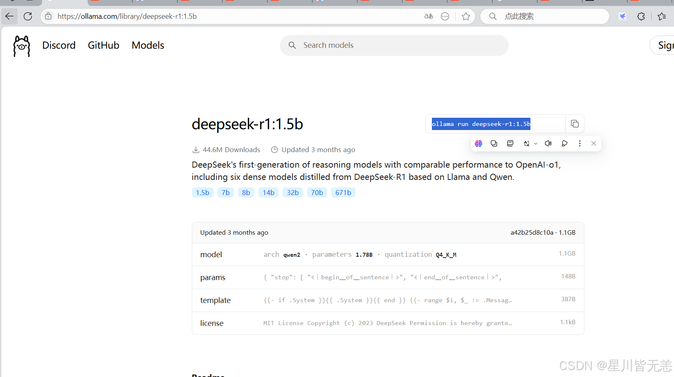Read selection aloud with speaker icon

pos(548,144)
